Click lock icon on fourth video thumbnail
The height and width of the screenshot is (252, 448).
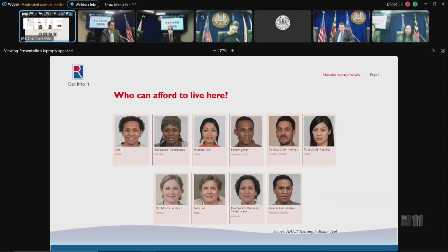click(202, 17)
